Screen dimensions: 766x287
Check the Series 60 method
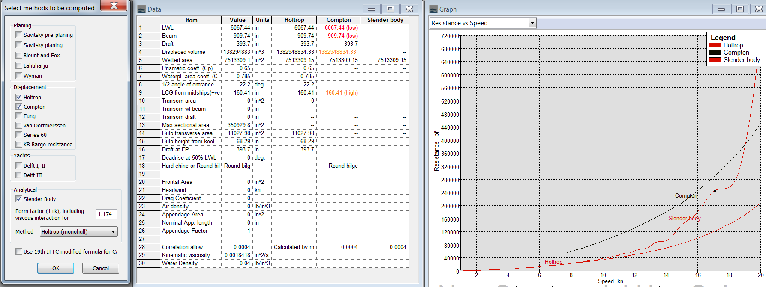pos(19,135)
